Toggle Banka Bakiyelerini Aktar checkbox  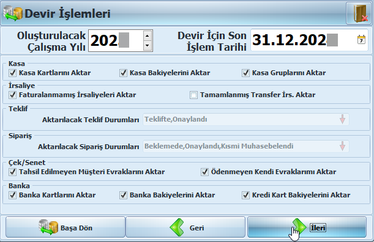(123, 195)
